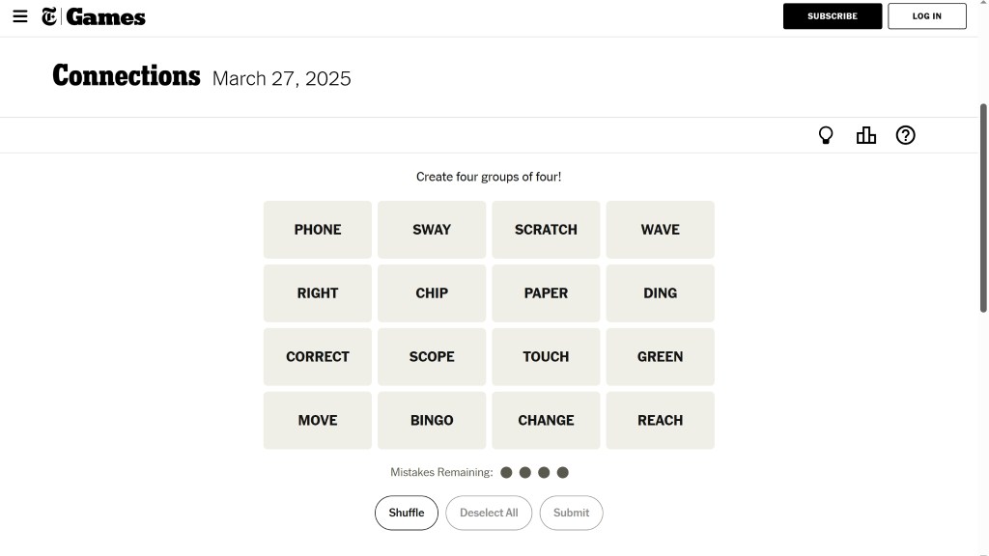Click the LOG IN button
This screenshot has width=989, height=556.
pyautogui.click(x=926, y=16)
